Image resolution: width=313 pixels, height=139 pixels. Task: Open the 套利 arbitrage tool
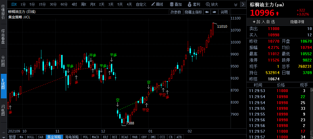(x=194, y=4)
